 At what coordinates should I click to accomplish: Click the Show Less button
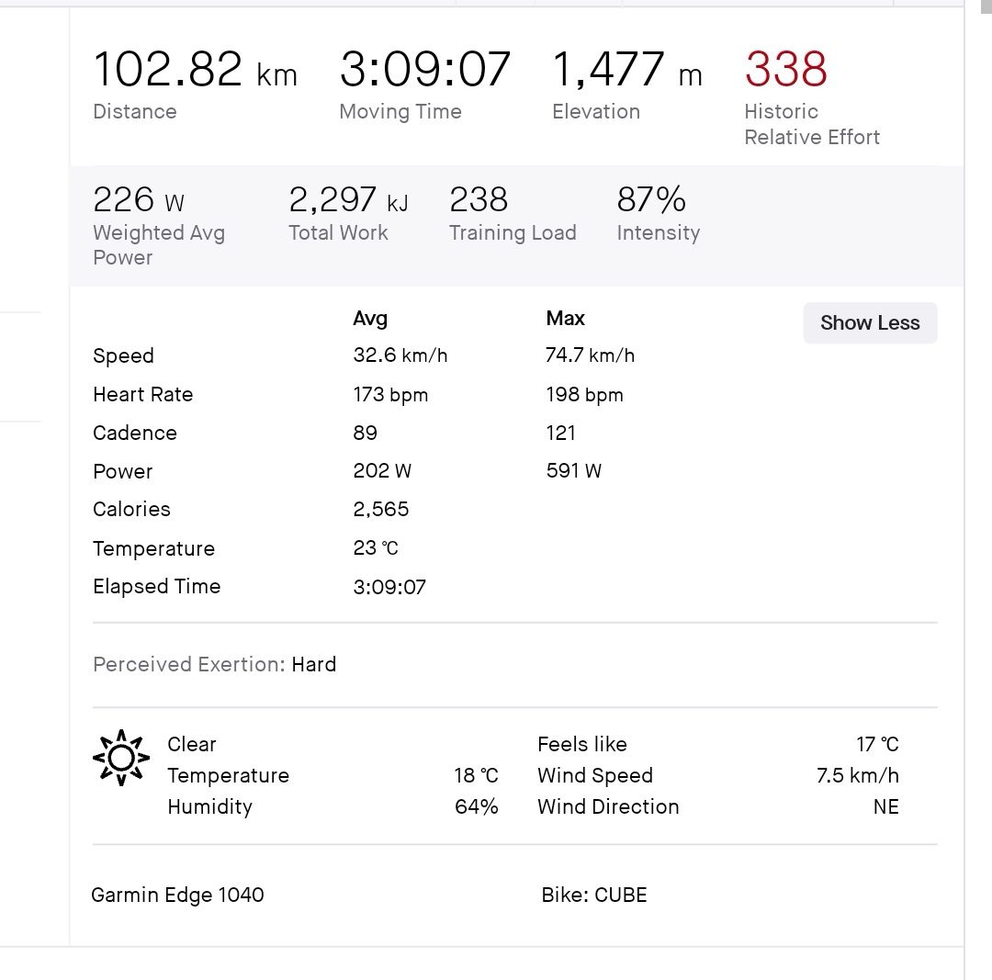869,323
